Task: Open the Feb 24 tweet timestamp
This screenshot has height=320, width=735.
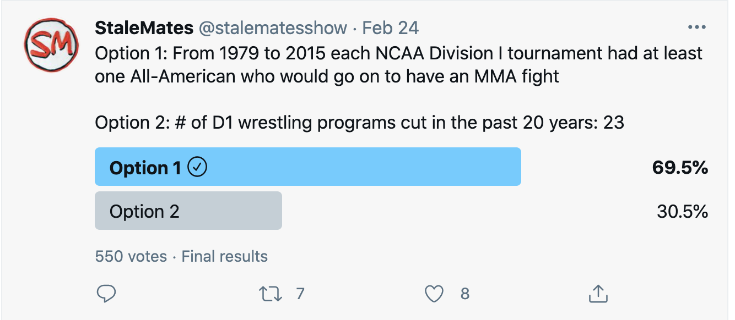Action: [x=390, y=28]
